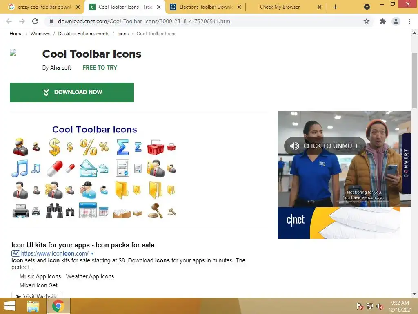
Task: Close the 'Check My Browser' tab
Action: tap(320, 7)
